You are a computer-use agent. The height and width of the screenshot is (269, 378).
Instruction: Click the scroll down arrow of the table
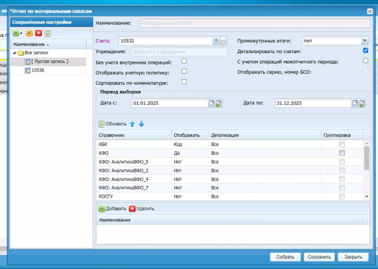tap(366, 196)
